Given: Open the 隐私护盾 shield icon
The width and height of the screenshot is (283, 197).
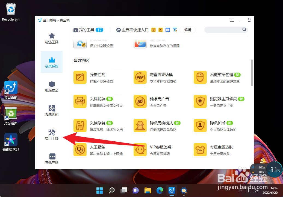Looking at the screenshot, I should [200, 125].
